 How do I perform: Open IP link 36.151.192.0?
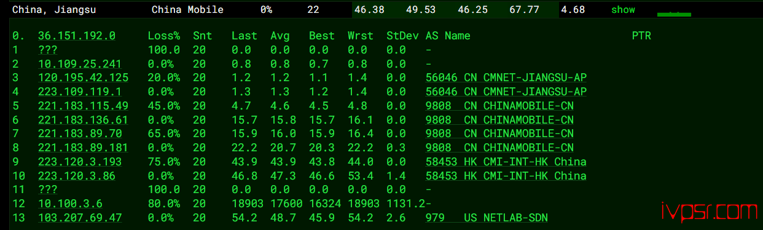point(76,36)
